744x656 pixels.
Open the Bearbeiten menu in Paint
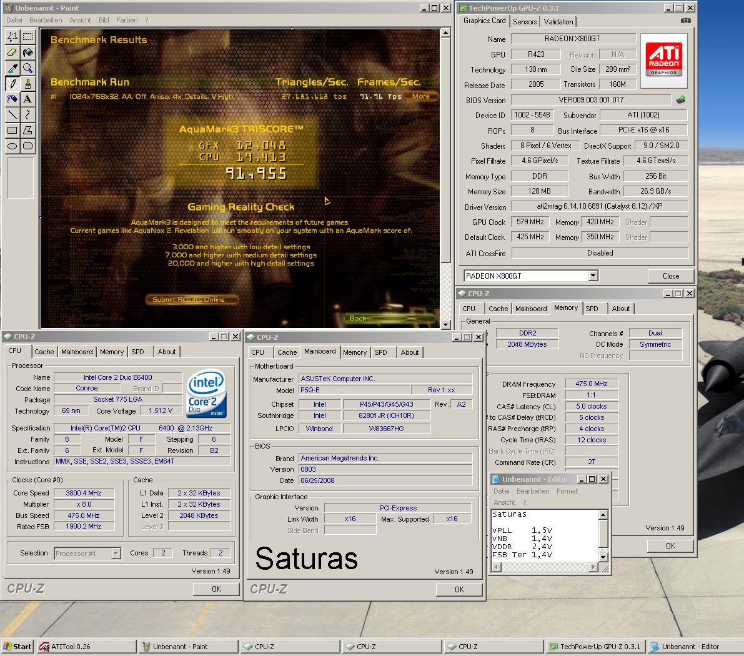coord(46,20)
